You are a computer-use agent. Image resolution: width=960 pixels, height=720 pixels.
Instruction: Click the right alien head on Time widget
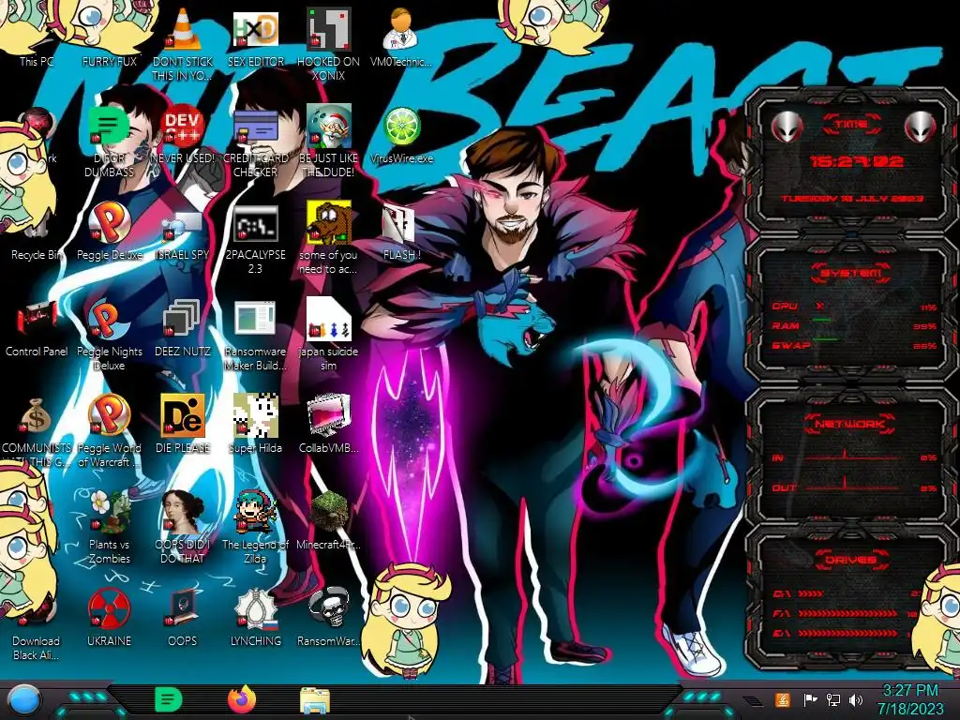(x=921, y=127)
